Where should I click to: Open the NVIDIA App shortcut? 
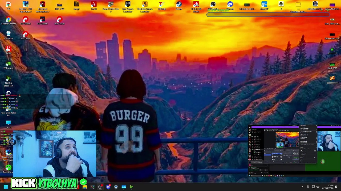pos(9,66)
